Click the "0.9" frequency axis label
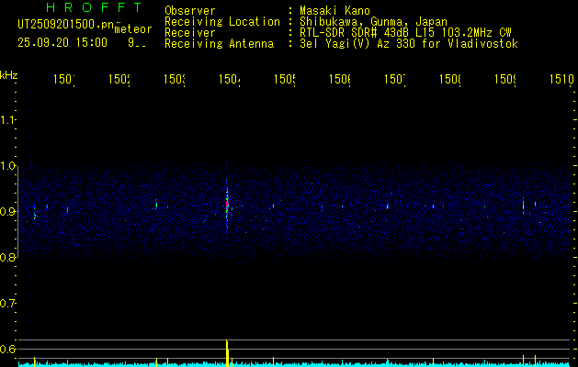The height and width of the screenshot is (367, 578). coord(7,211)
